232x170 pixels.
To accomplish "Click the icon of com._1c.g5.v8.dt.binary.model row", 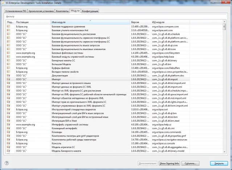I will pyautogui.click(x=8, y=151).
